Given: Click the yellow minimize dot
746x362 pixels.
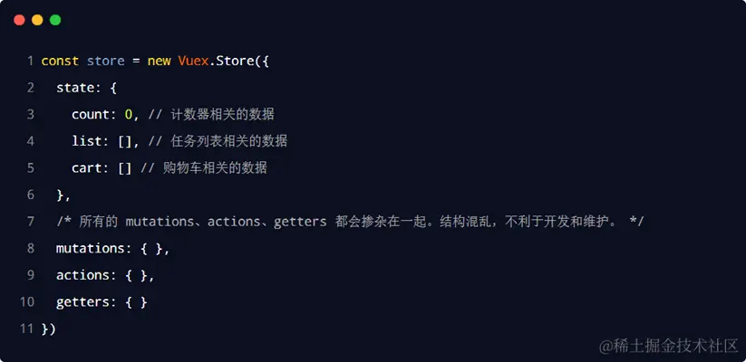Looking at the screenshot, I should tap(37, 20).
